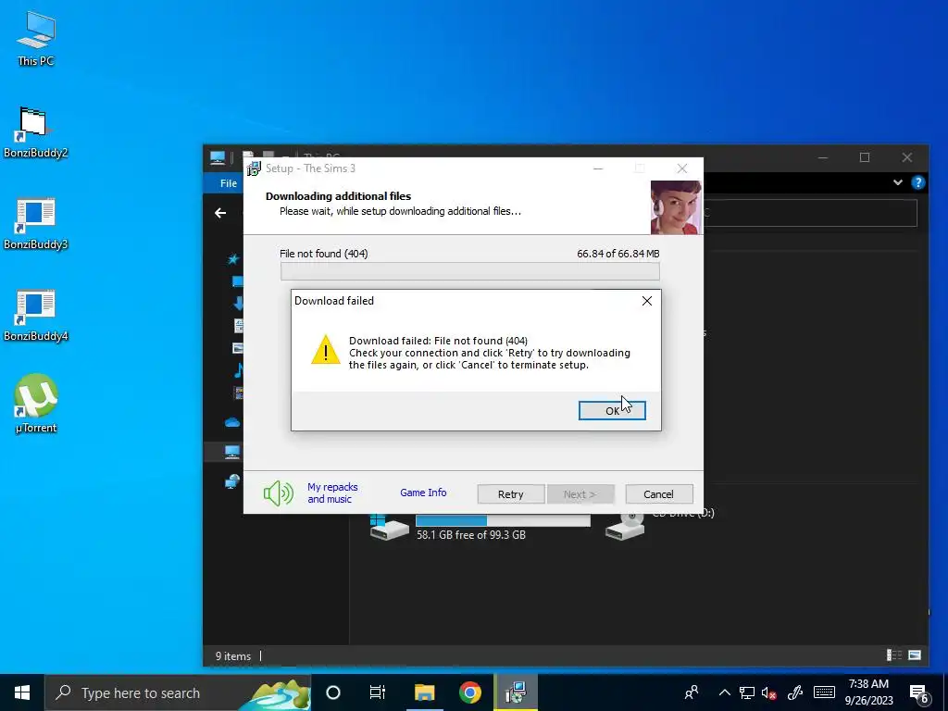The height and width of the screenshot is (711, 948).
Task: Select BonziBuddy2 desktop shortcut
Action: pos(36,132)
